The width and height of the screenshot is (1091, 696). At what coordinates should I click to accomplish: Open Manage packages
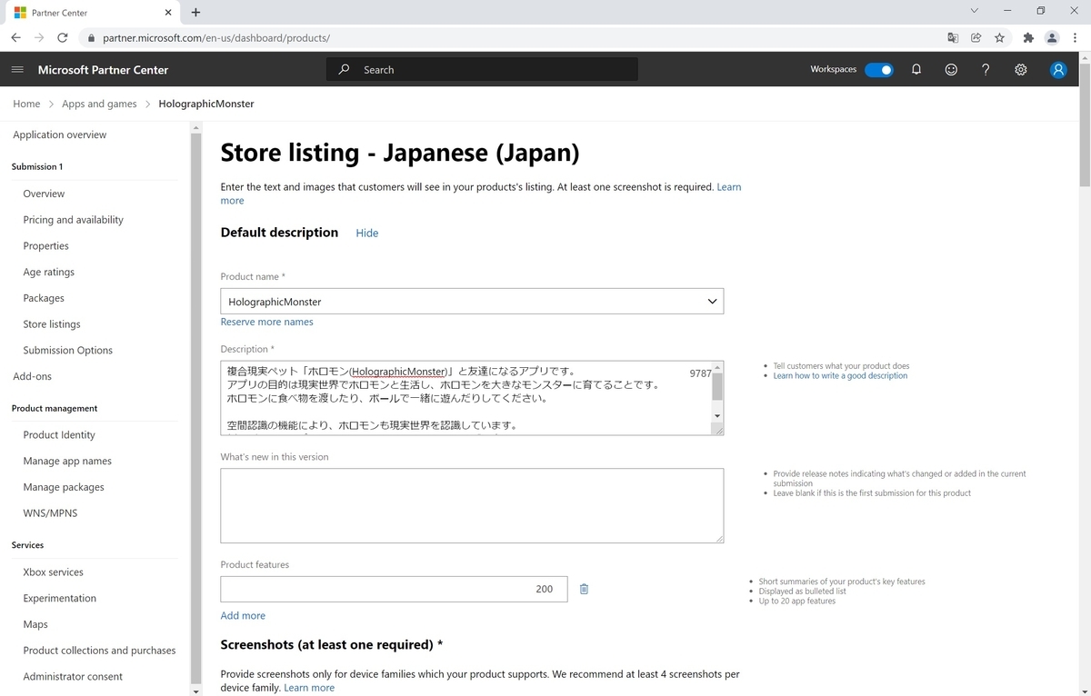pos(64,487)
